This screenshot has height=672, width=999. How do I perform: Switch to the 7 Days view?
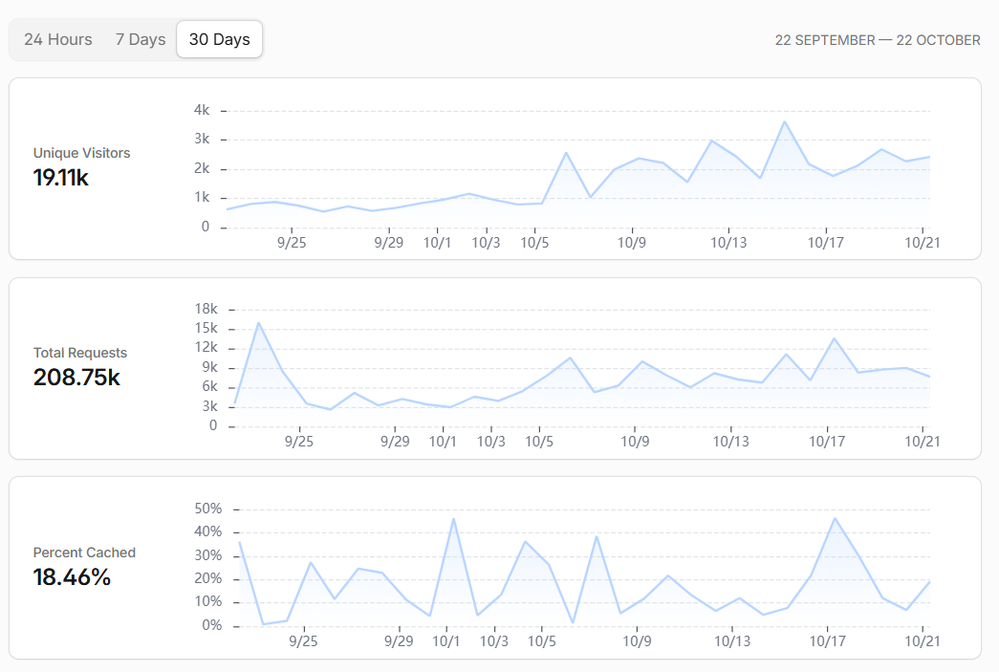click(x=141, y=39)
